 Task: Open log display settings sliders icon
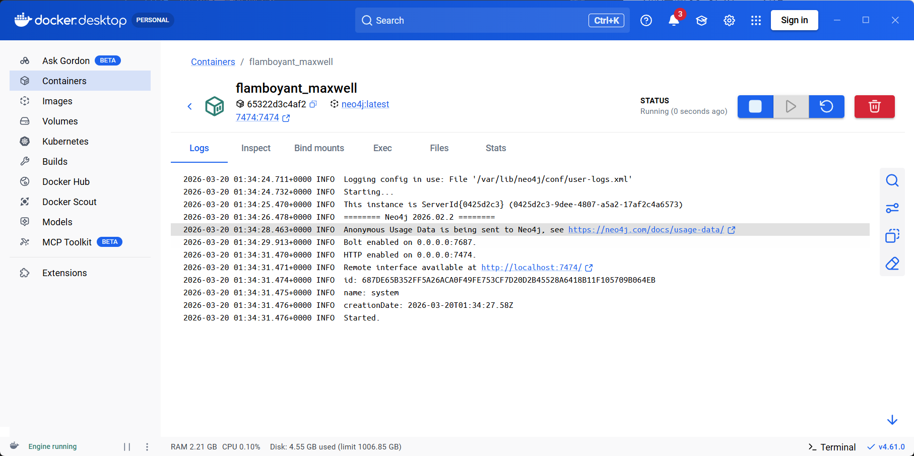[x=892, y=208]
